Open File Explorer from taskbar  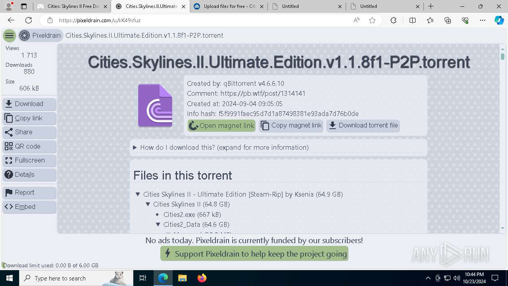pos(182,278)
